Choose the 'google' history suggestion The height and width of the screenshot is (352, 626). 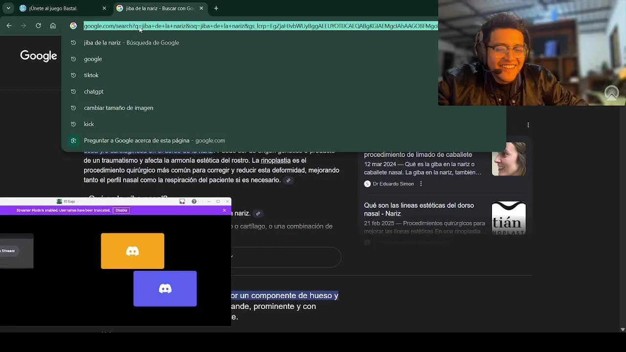click(284, 59)
